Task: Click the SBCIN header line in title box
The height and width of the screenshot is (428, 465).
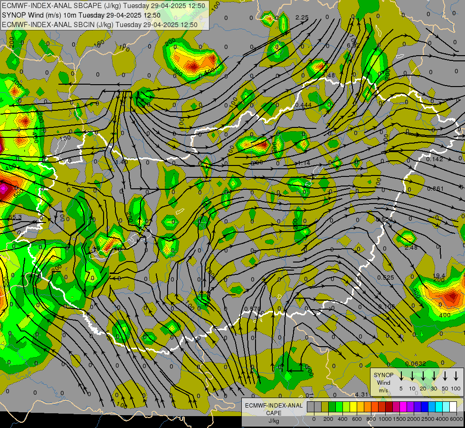Action: pyautogui.click(x=100, y=25)
